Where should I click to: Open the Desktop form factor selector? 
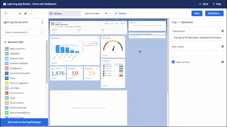pyautogui.click(x=64, y=14)
